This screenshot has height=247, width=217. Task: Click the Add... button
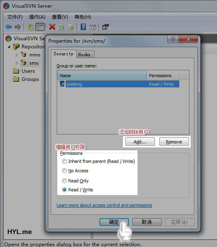click(140, 142)
